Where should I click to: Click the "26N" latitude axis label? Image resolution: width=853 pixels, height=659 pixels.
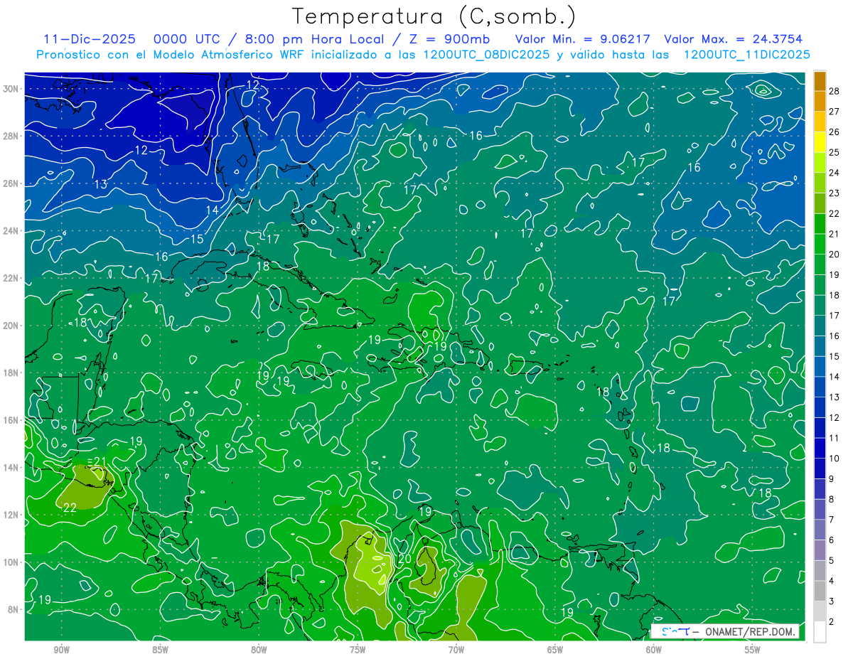click(12, 183)
